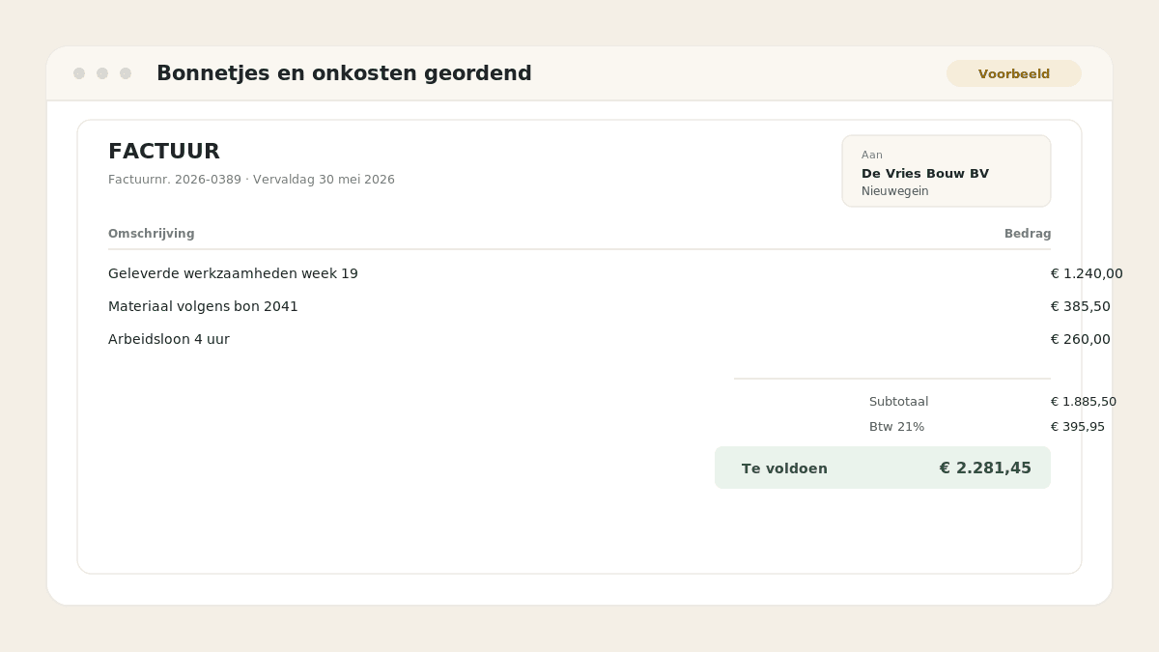Select the Geleverde werkzaamheden week 19 row
Image resolution: width=1159 pixels, height=652 pixels.
coord(579,273)
